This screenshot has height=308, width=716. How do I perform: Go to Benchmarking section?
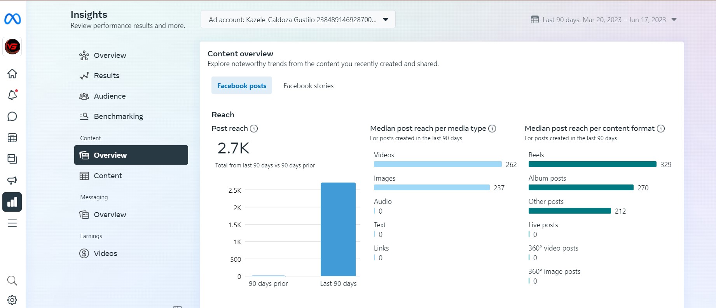pyautogui.click(x=118, y=117)
